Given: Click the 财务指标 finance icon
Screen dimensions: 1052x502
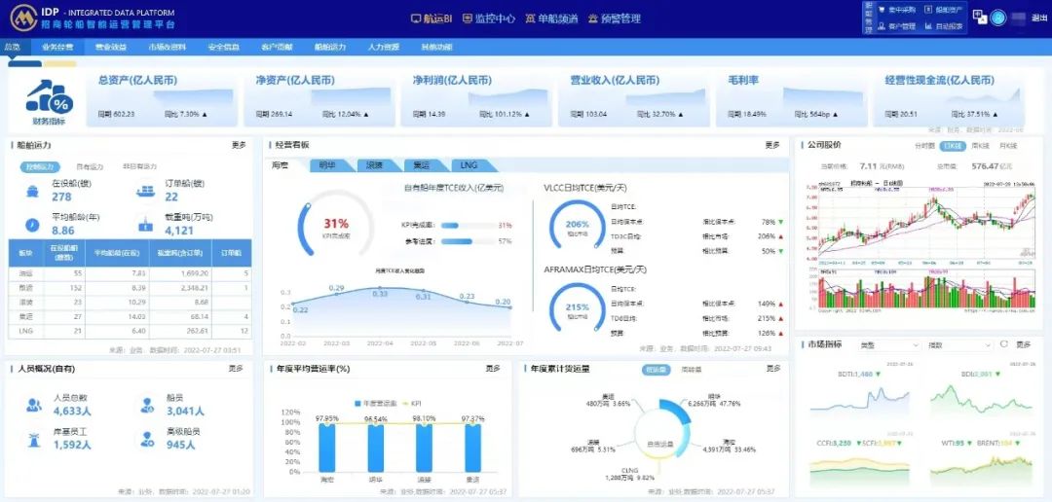Looking at the screenshot, I should click(50, 98).
